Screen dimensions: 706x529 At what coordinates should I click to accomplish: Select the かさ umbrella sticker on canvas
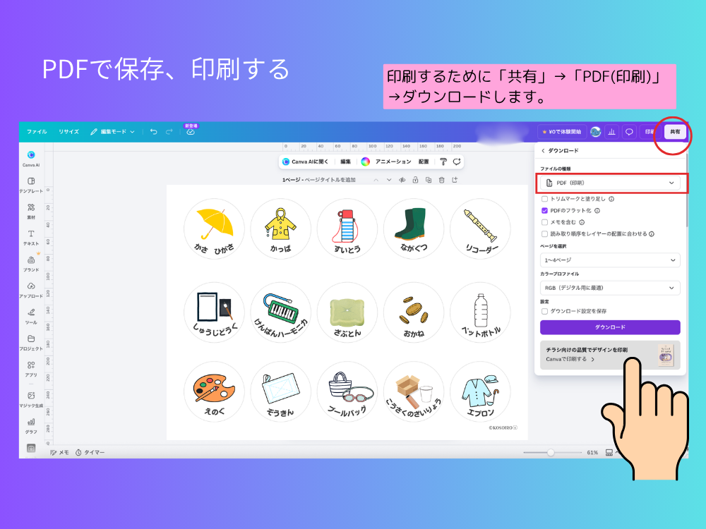(215, 229)
